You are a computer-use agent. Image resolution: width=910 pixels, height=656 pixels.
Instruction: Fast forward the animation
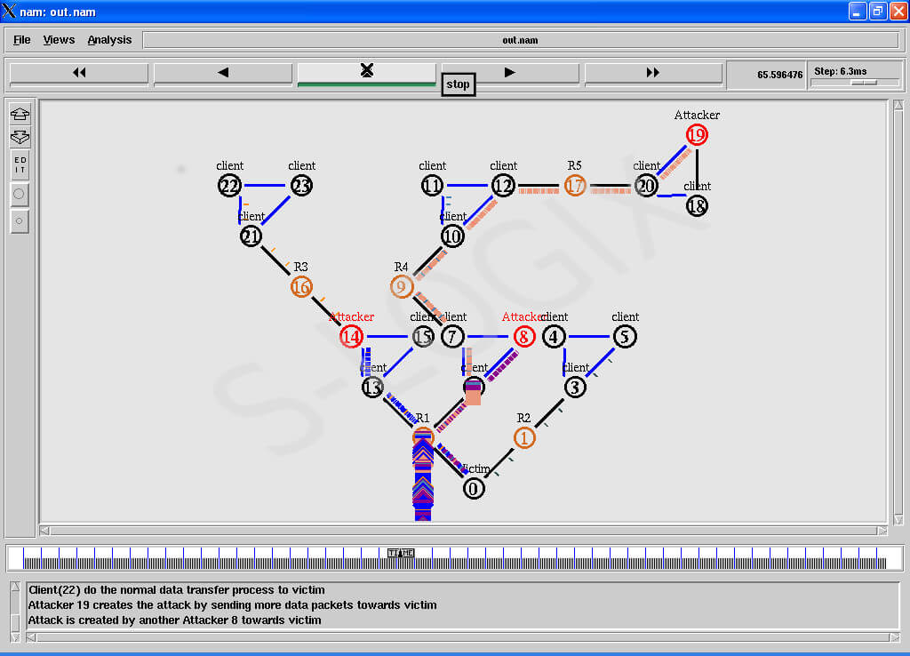[653, 73]
